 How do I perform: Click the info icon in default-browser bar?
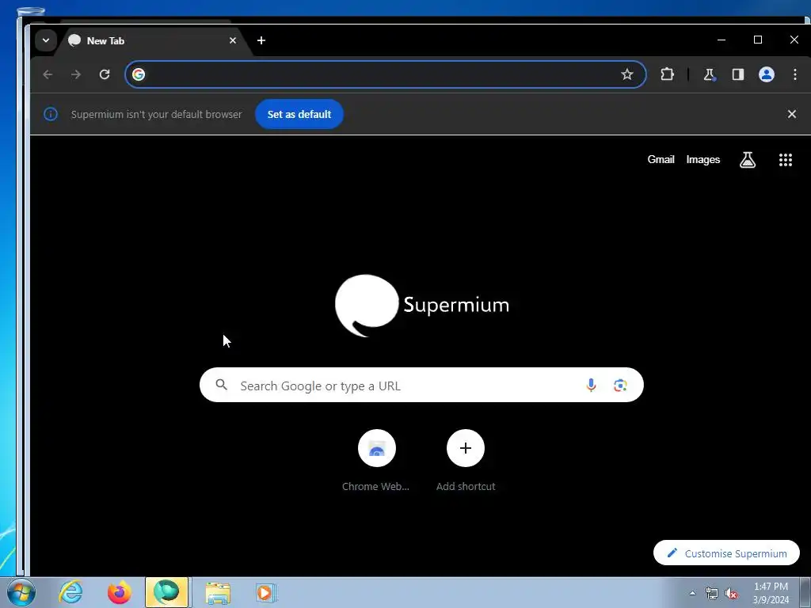coord(51,114)
